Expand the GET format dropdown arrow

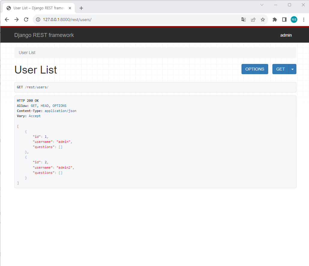292,69
